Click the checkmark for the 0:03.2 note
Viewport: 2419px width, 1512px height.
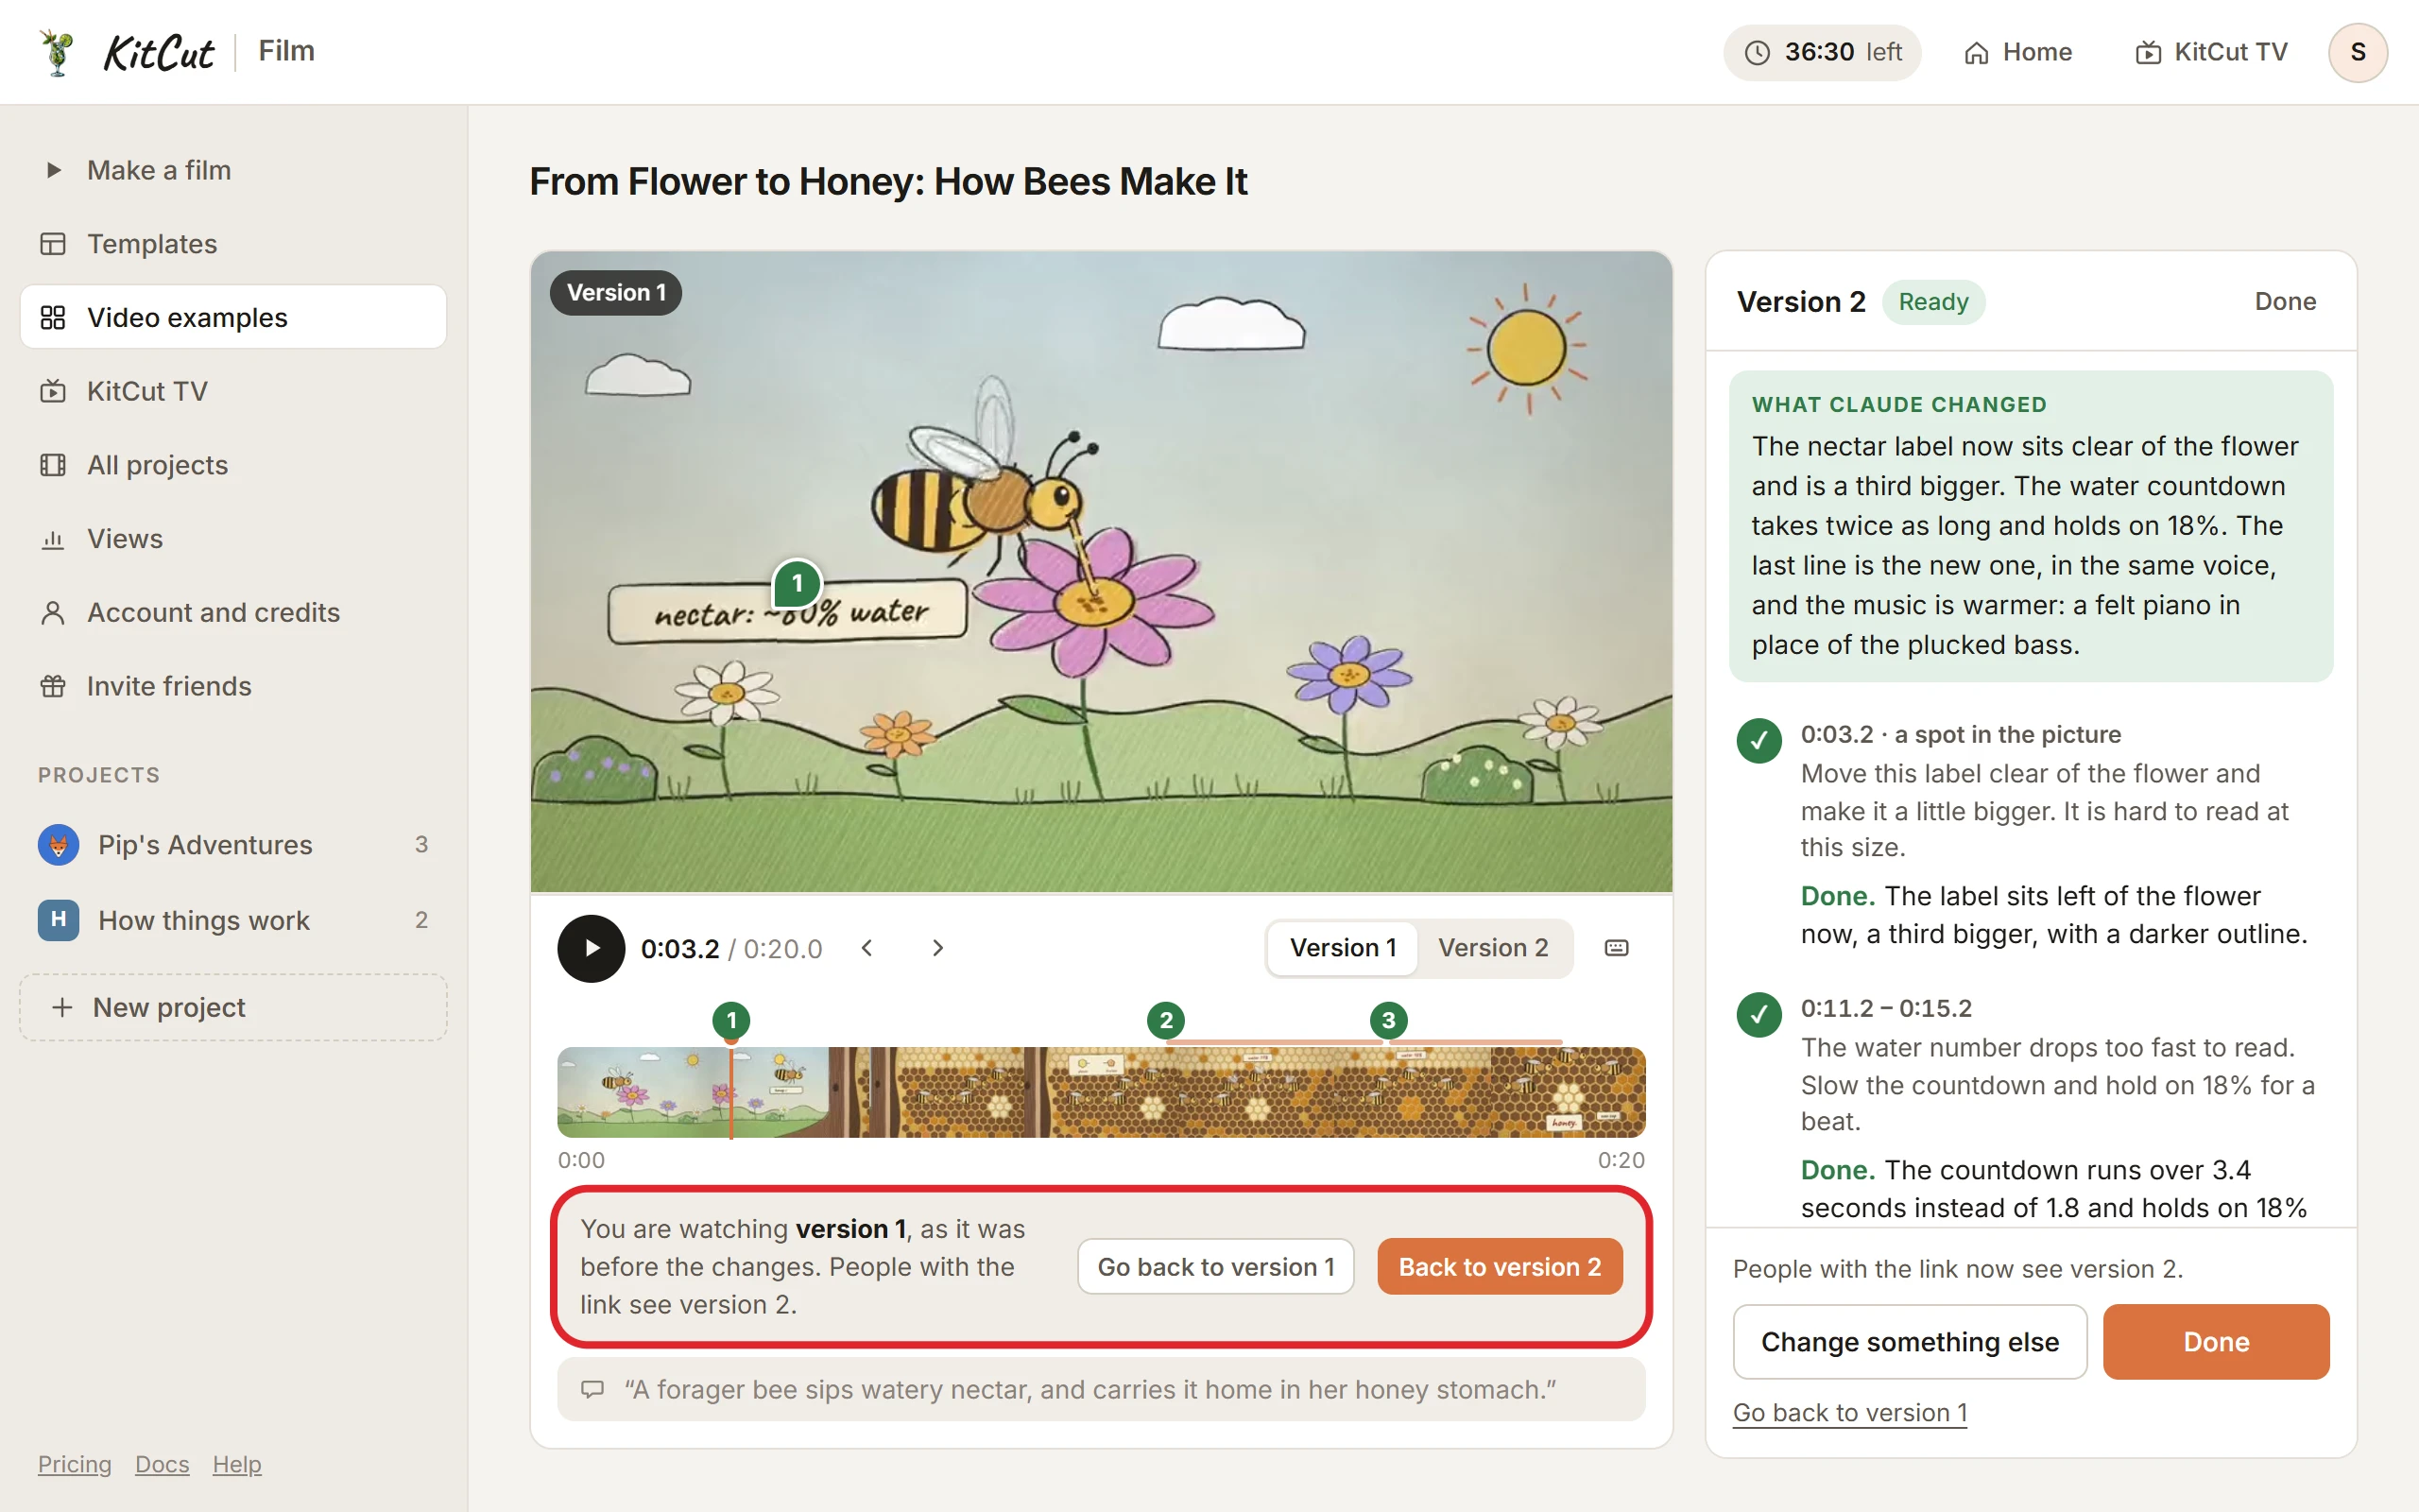pos(1758,742)
